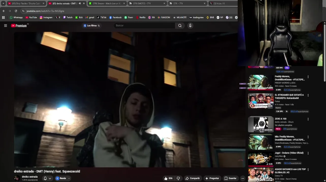This screenshot has width=326, height=182.
Task: Open the ZERO A 100 album thumbnail
Action: tap(261, 124)
